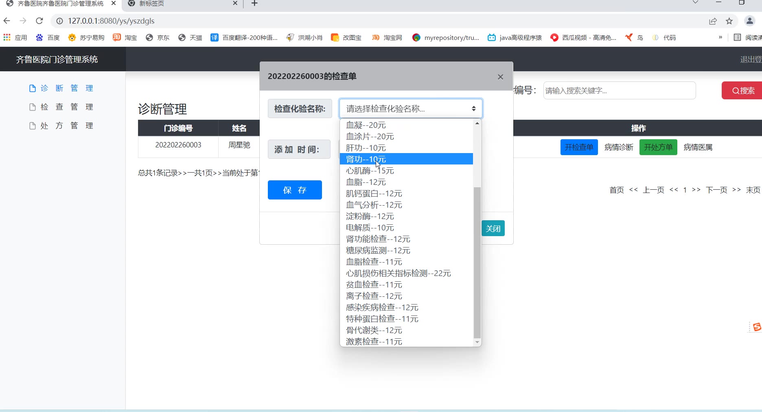Click the dropdown list scrollbar thumb

click(x=477, y=263)
